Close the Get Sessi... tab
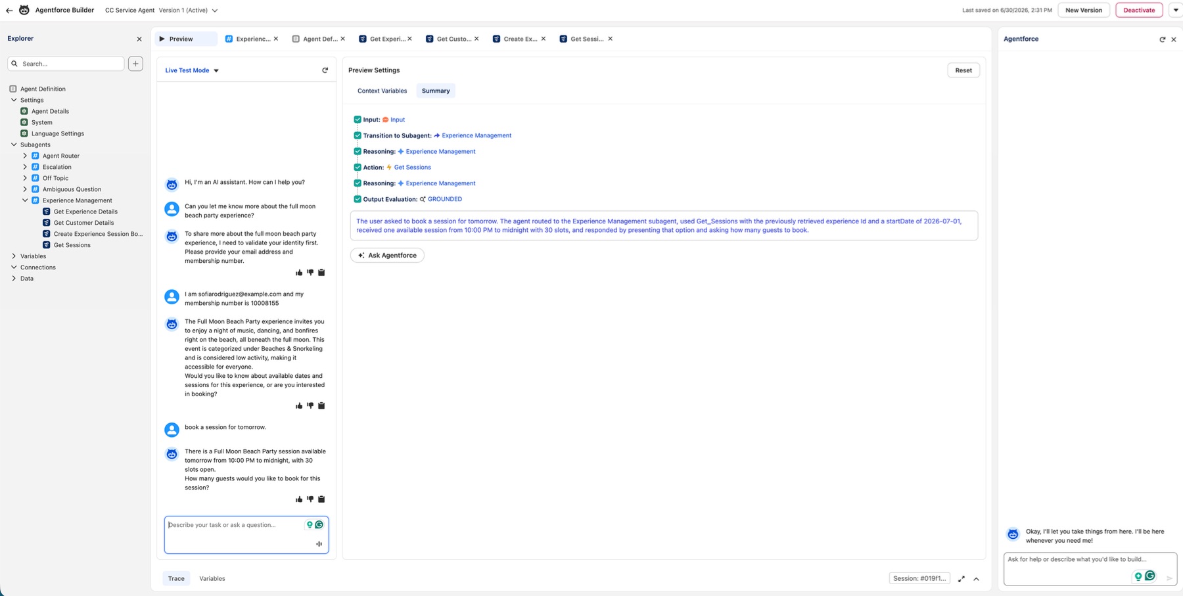Screen dimensions: 1183x596 (611, 39)
